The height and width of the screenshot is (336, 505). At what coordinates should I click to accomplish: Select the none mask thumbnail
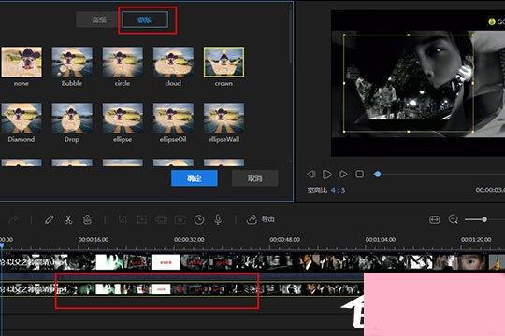coord(22,62)
